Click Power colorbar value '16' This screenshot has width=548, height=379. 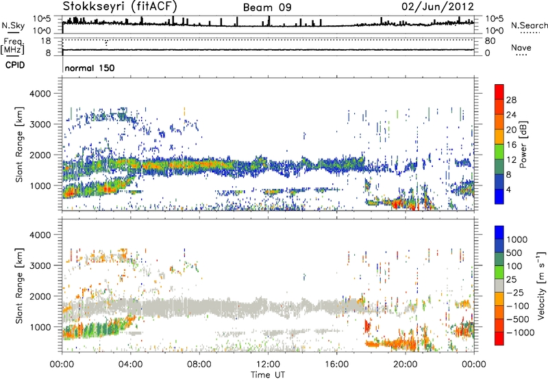511,145
